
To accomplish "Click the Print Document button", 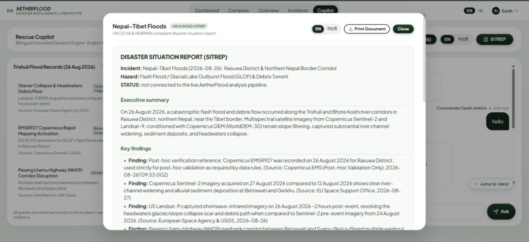I will (367, 29).
